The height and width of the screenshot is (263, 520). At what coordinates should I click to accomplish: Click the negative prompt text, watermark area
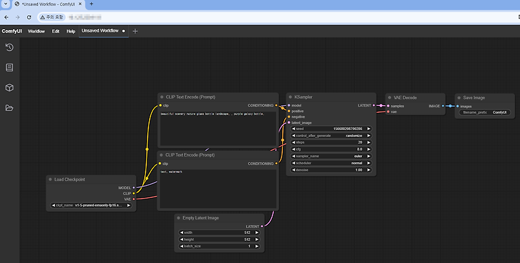(218, 189)
